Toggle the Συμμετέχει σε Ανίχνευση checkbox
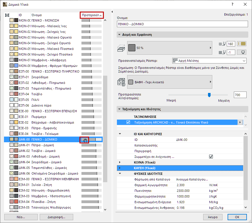This screenshot has height=223, width=252. 211,157
